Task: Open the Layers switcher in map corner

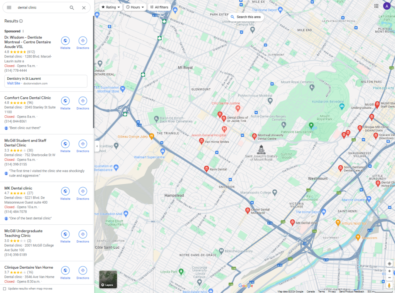Action: coord(108,280)
